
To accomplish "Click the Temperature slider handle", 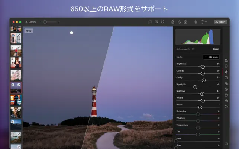I will [x=198, y=128].
